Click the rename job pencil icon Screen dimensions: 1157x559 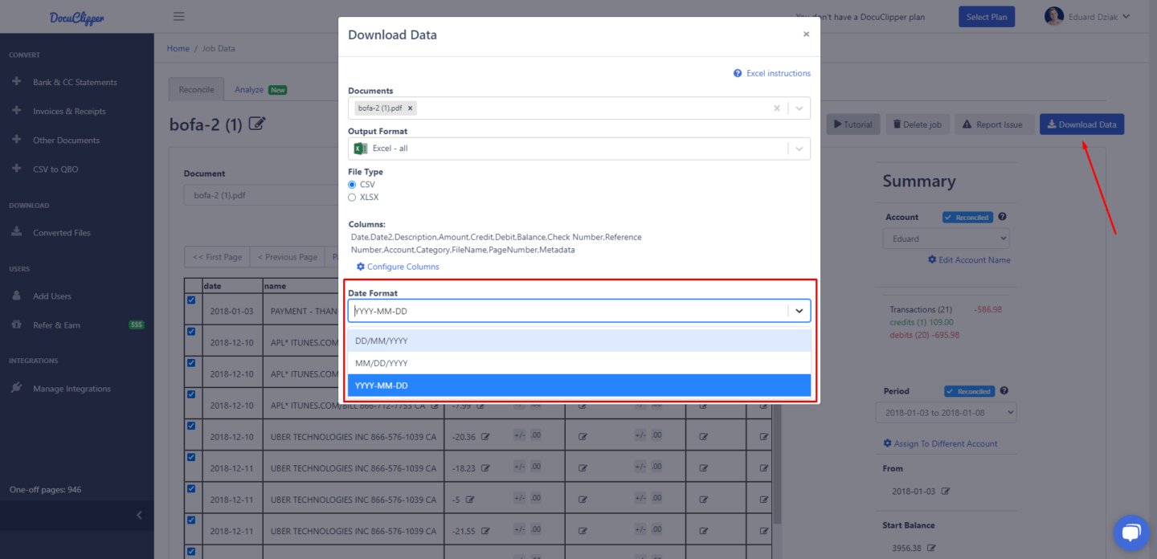pos(257,124)
